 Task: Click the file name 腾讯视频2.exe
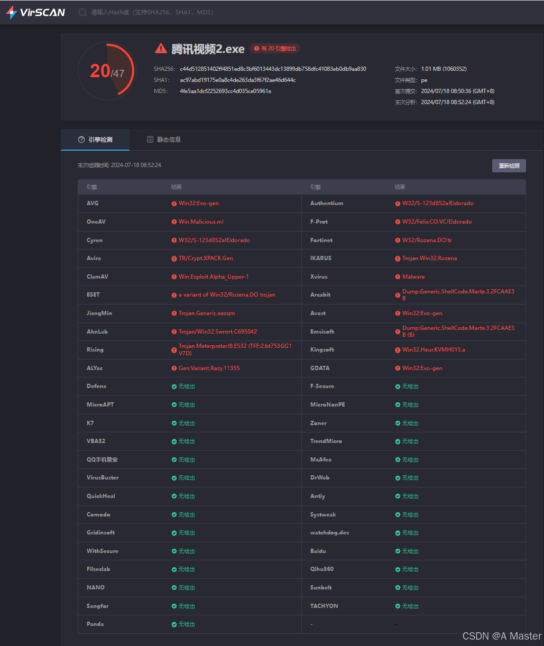(208, 49)
